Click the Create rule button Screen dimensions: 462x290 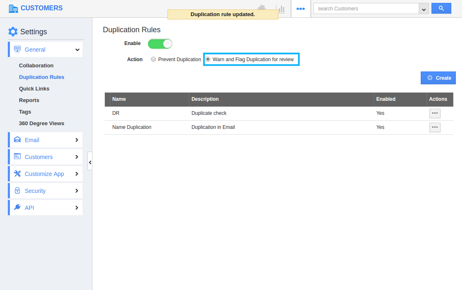click(438, 78)
